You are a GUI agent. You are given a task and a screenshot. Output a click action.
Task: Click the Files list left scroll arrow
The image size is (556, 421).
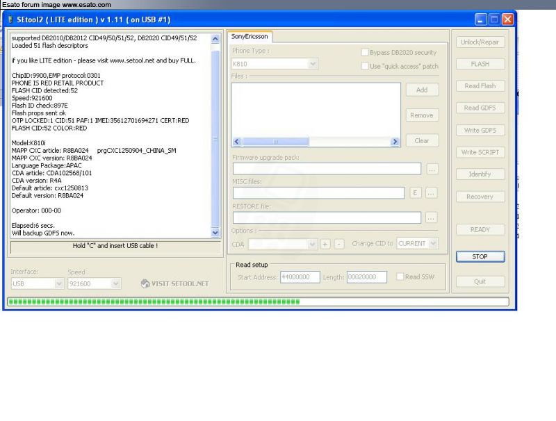pyautogui.click(x=237, y=142)
